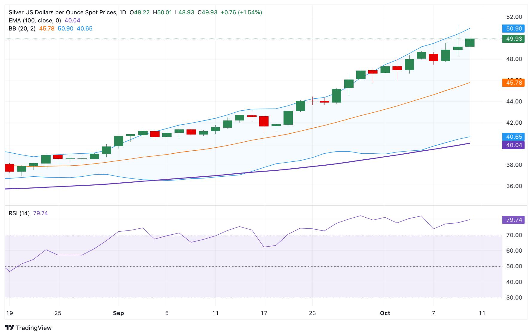The height and width of the screenshot is (336, 532).
Task: Click the Sep label on time axis
Action: [x=118, y=313]
